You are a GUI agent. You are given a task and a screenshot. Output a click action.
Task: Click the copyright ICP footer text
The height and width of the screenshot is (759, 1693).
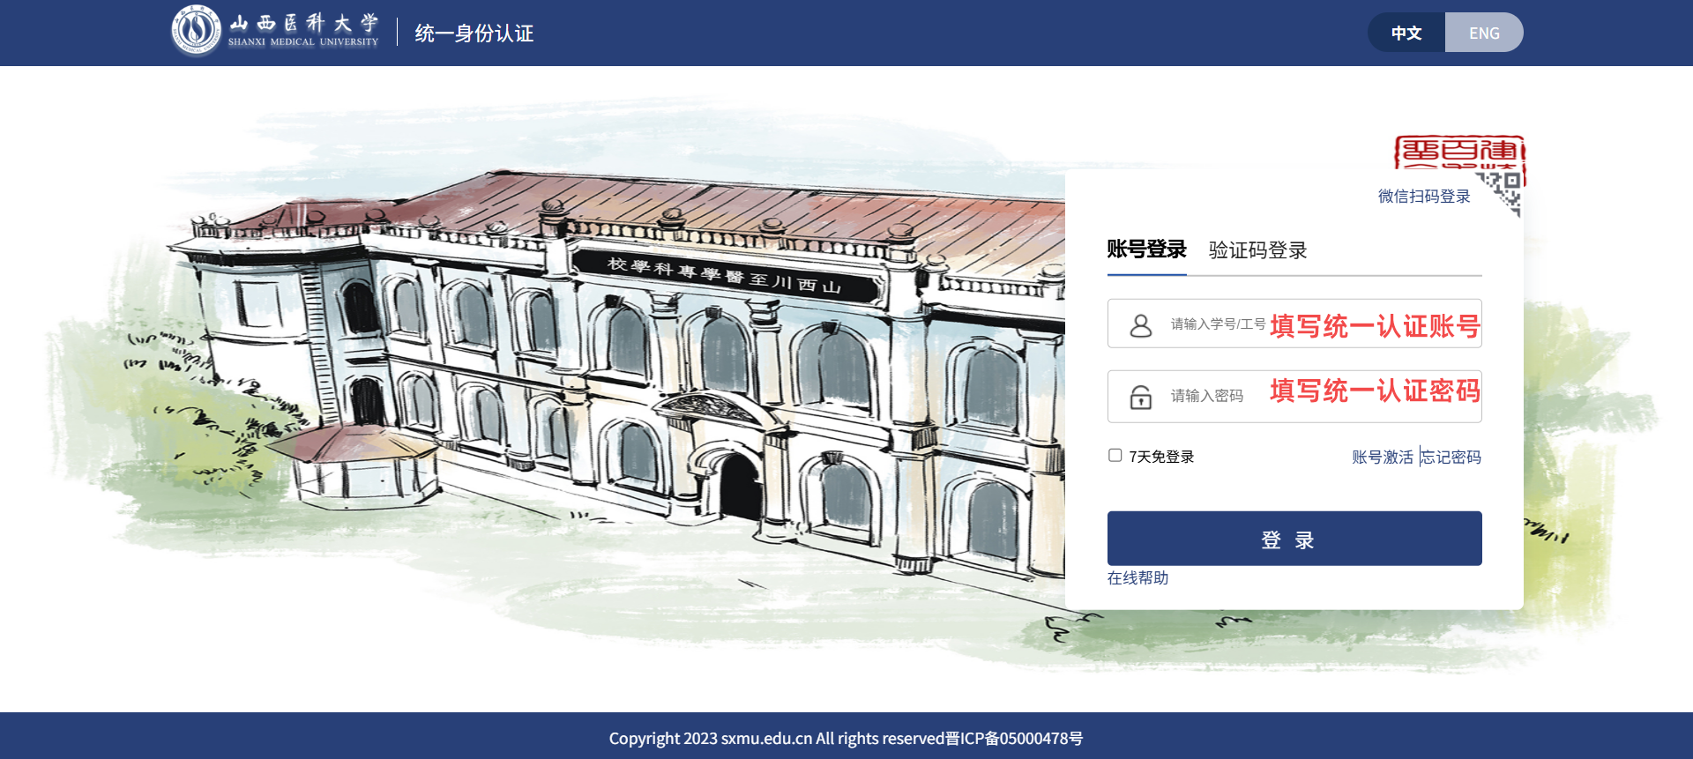(846, 738)
